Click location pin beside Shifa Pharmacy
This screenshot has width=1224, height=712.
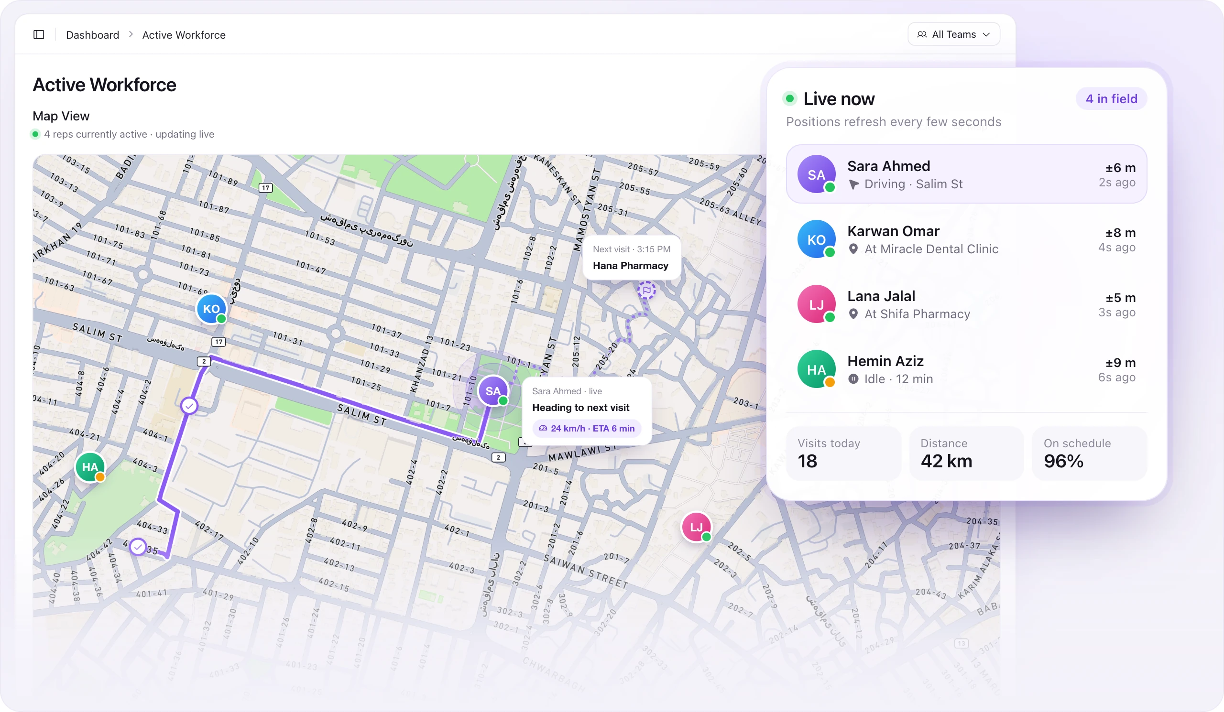[x=853, y=314]
